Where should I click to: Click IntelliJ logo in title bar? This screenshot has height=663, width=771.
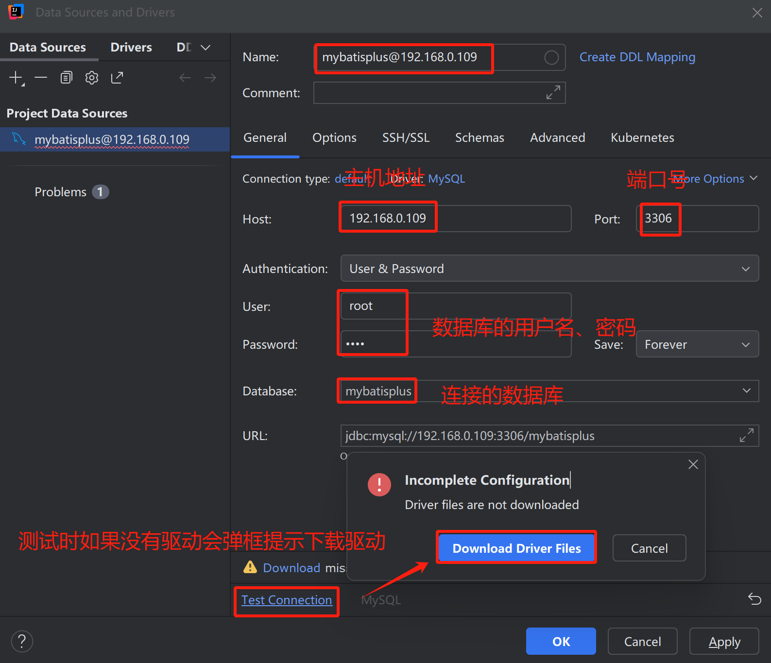point(16,12)
